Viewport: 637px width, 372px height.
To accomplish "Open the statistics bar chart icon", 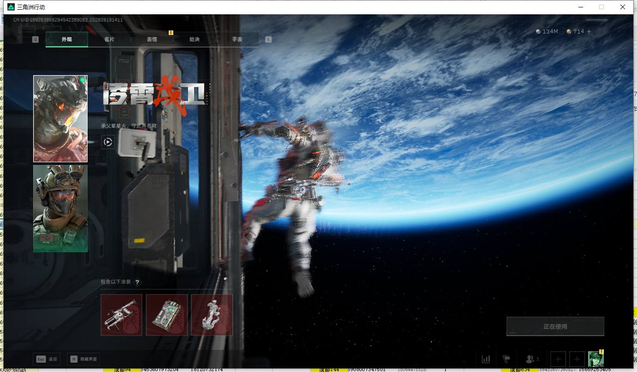I will [486, 359].
